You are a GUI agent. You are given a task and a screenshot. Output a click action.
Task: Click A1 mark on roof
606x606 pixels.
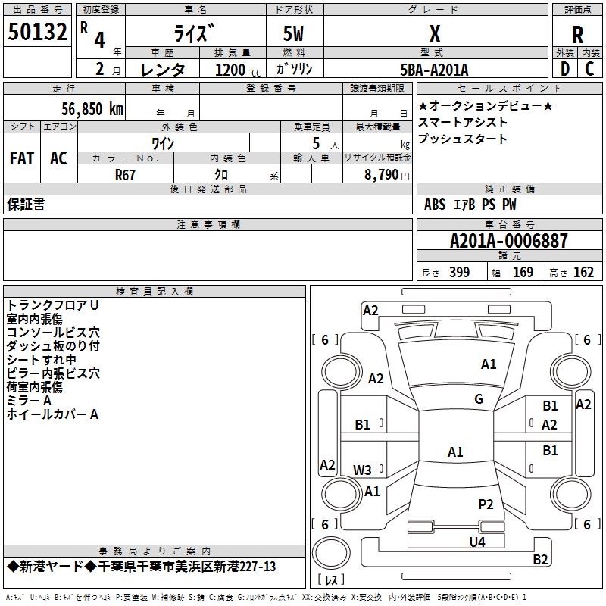455,451
